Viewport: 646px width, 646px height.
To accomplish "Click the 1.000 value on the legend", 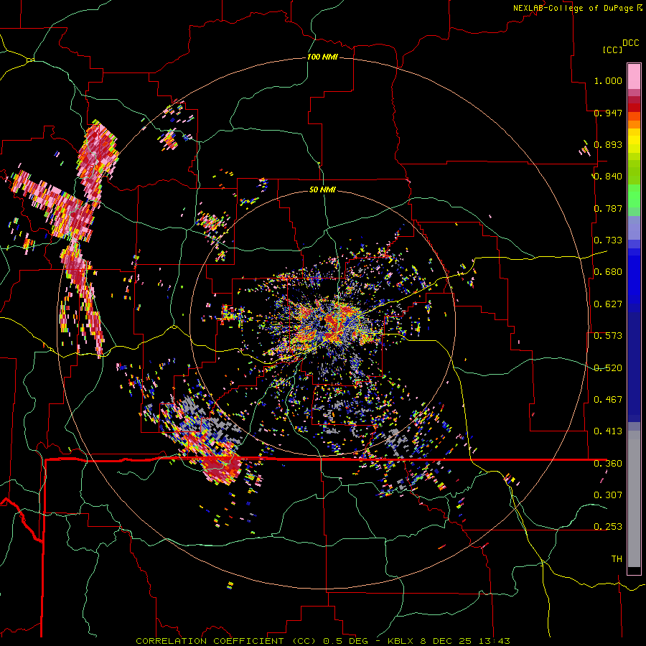I will pos(608,80).
